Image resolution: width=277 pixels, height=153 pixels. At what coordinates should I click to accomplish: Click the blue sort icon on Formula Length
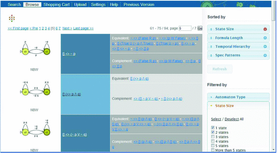click(265, 38)
